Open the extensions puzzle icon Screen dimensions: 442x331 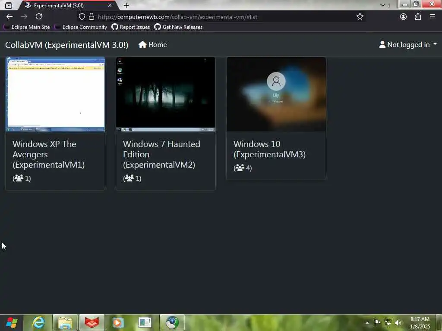418,17
